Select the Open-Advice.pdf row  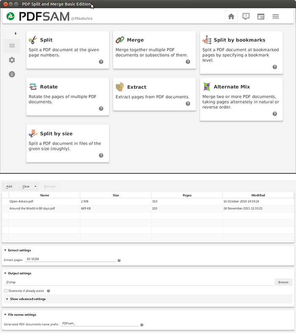pos(148,201)
